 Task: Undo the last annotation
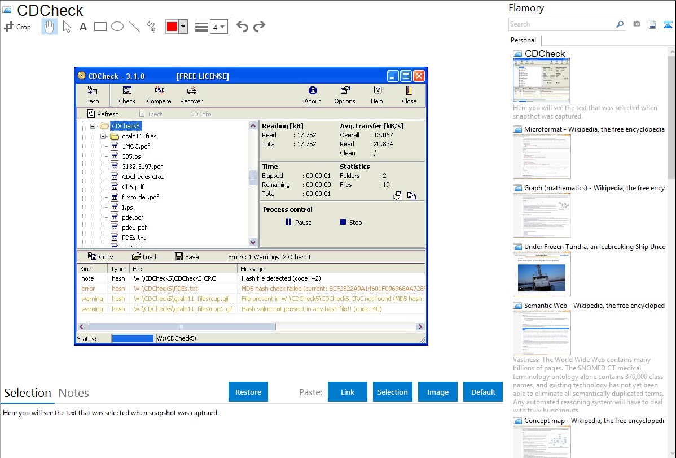pyautogui.click(x=242, y=27)
